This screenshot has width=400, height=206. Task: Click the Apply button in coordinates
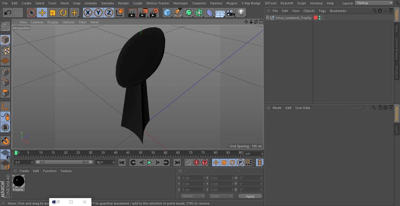pyautogui.click(x=250, y=196)
